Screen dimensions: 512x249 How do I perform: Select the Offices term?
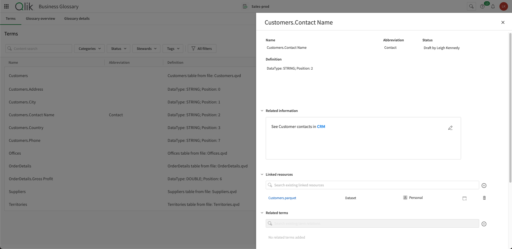[x=15, y=153]
